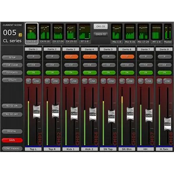Open the Master meter bank
174x174 pixels.
coord(168,33)
